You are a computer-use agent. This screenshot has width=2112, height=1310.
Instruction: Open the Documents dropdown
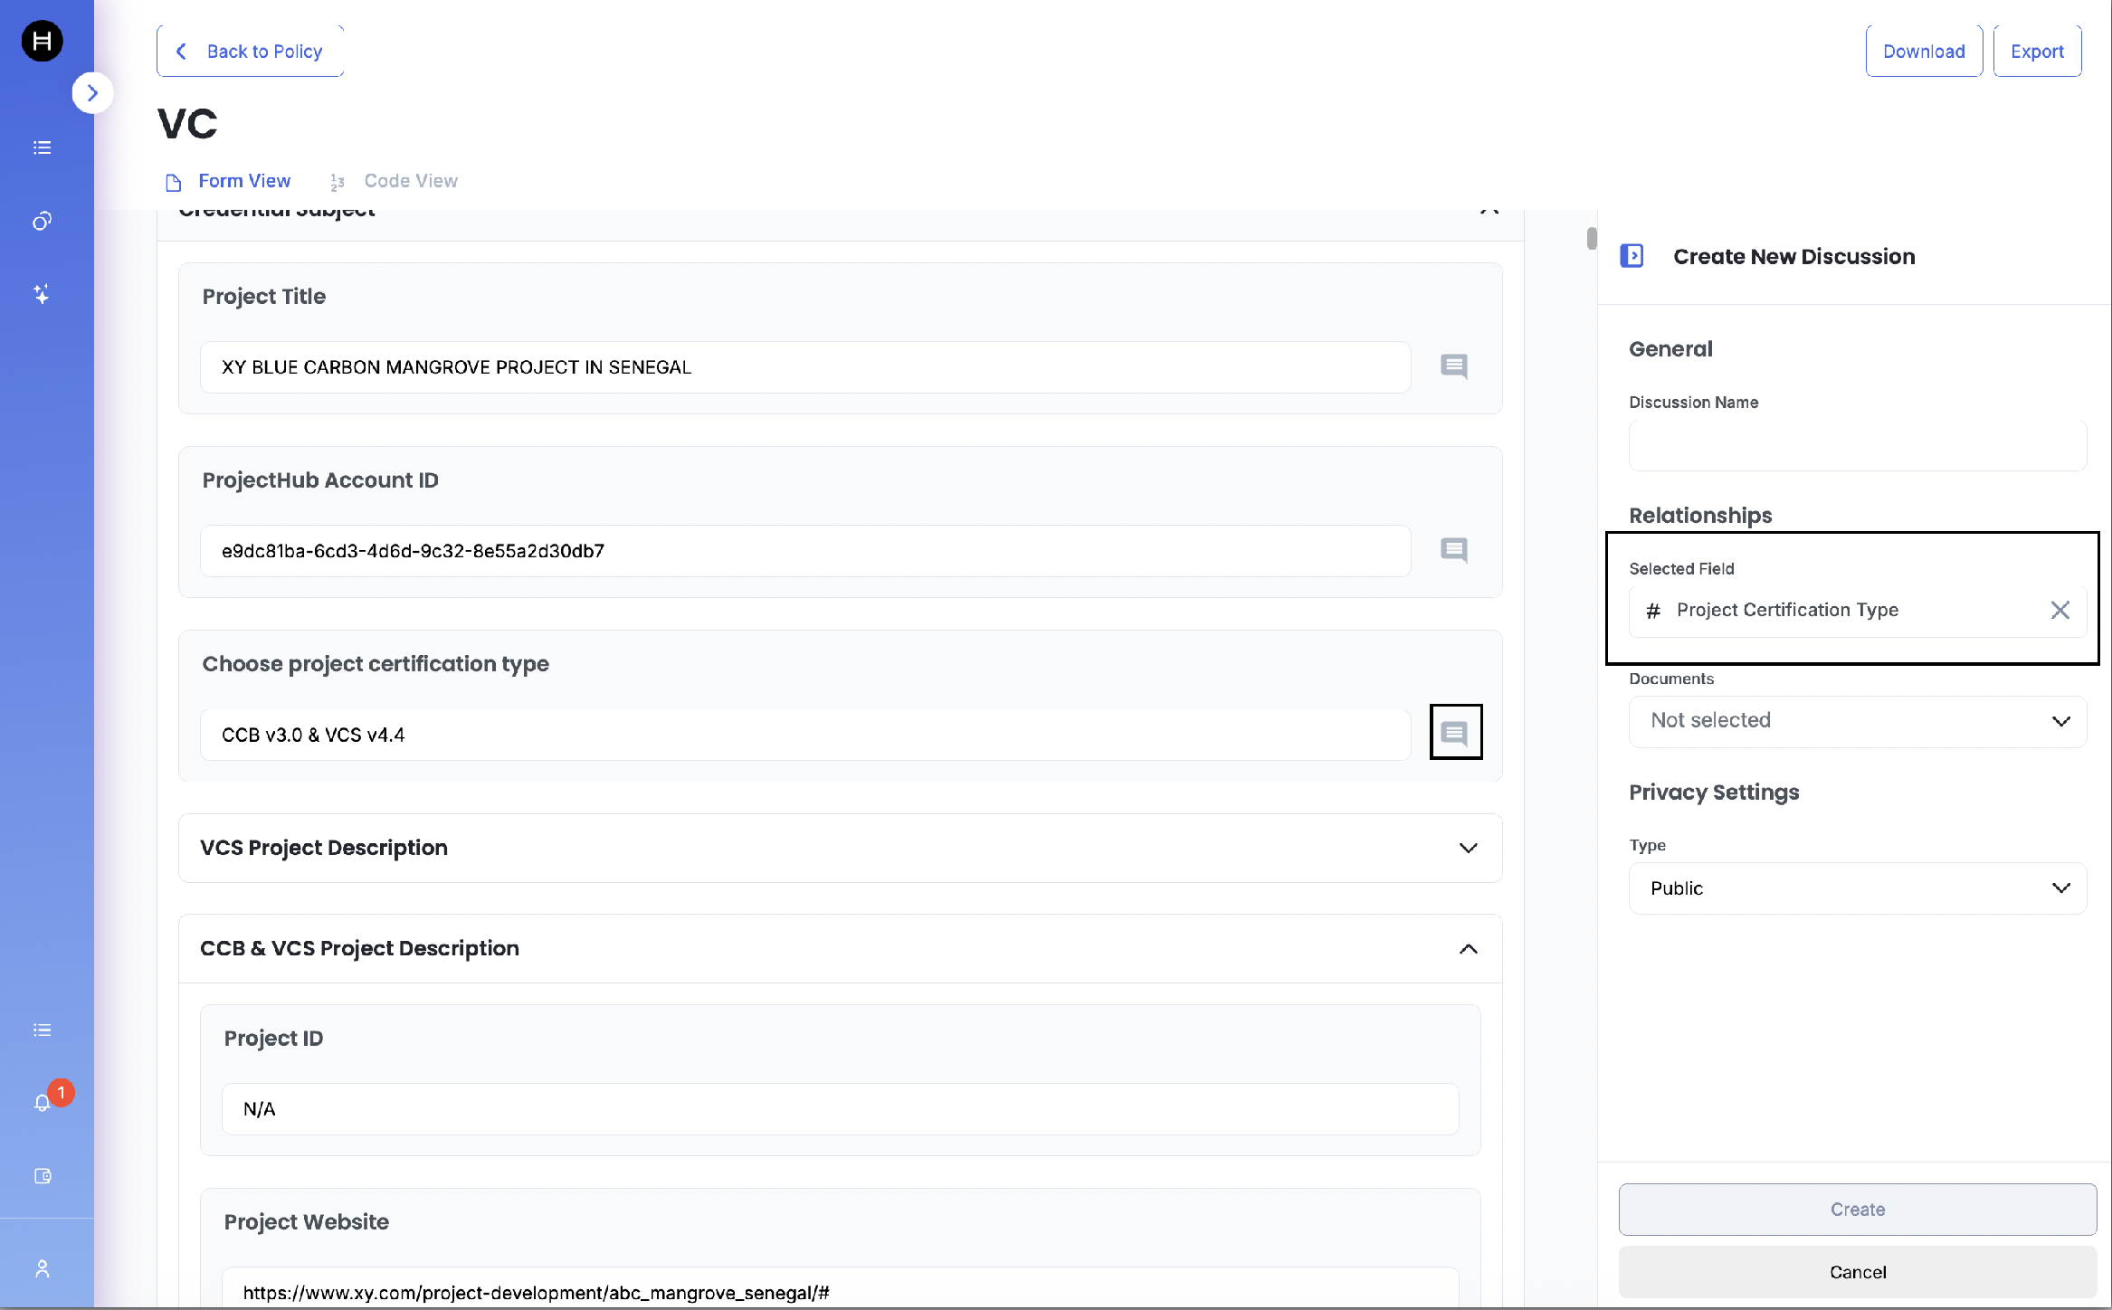(1857, 721)
